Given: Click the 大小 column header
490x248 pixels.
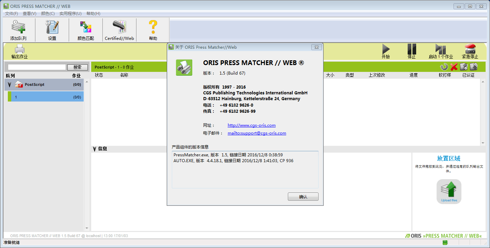Looking at the screenshot, I should [x=330, y=75].
